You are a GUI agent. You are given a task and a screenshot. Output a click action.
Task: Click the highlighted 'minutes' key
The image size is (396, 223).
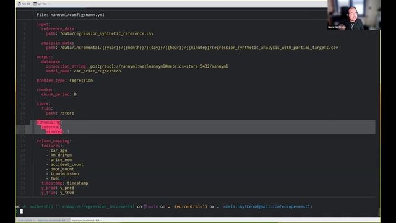tap(54, 132)
